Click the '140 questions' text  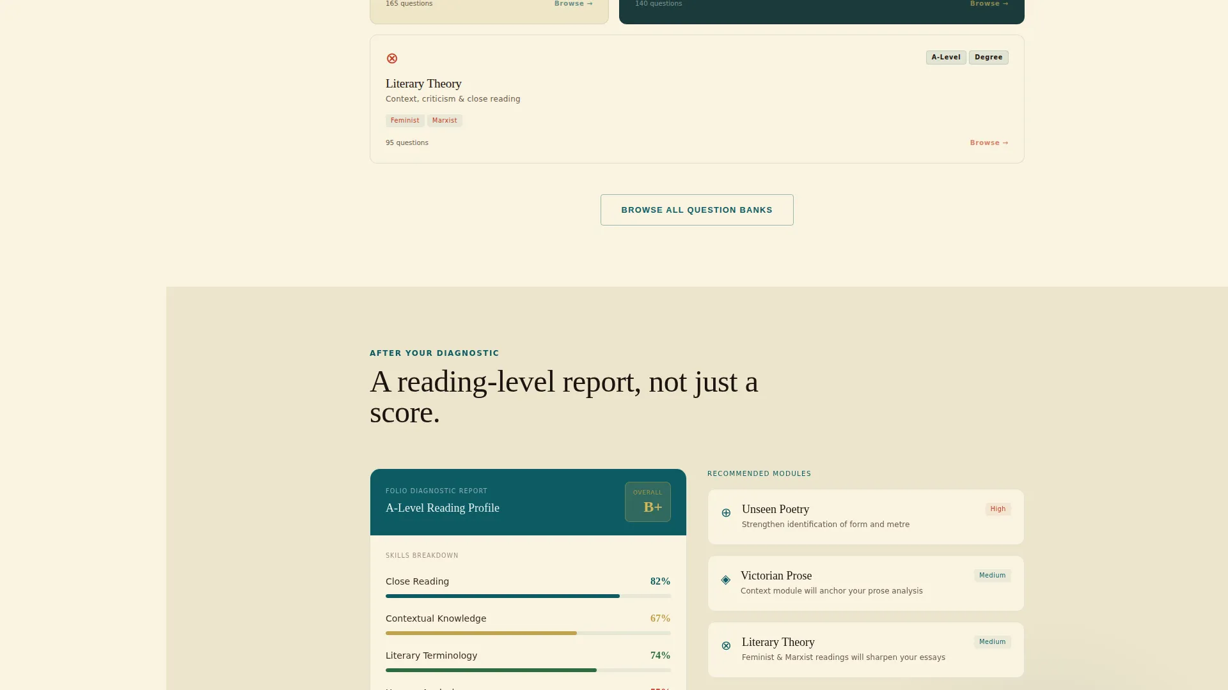(x=658, y=4)
